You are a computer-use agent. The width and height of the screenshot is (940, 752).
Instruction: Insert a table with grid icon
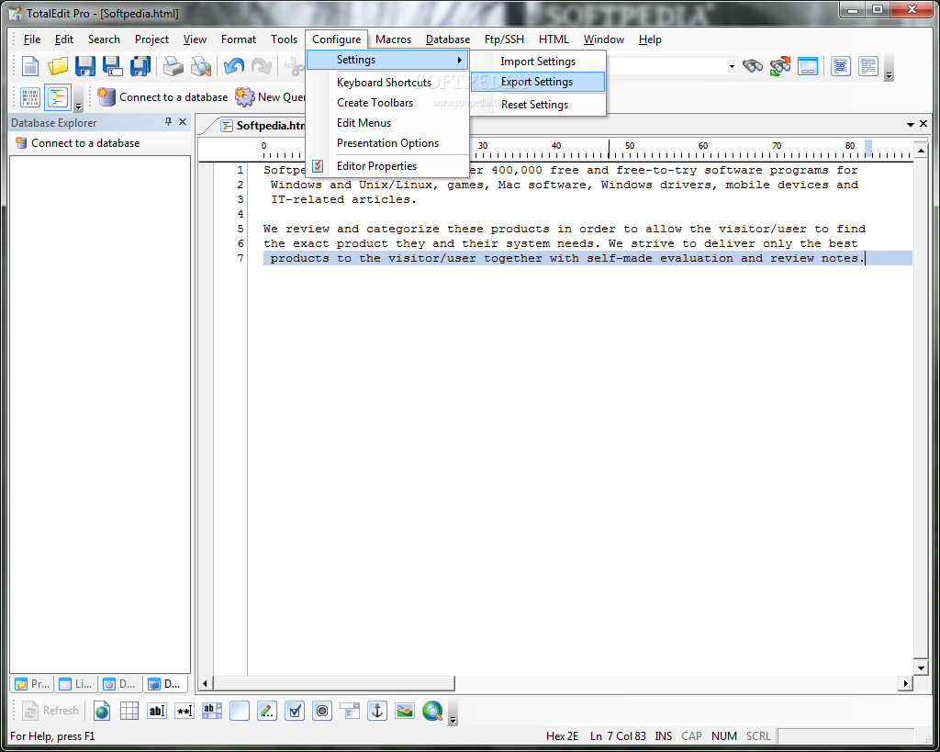129,711
